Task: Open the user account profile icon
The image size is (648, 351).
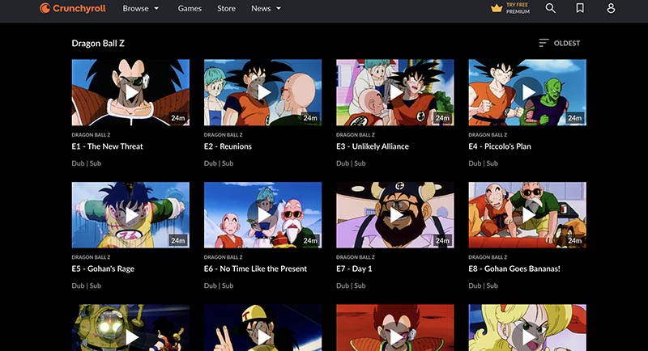Action: point(611,8)
